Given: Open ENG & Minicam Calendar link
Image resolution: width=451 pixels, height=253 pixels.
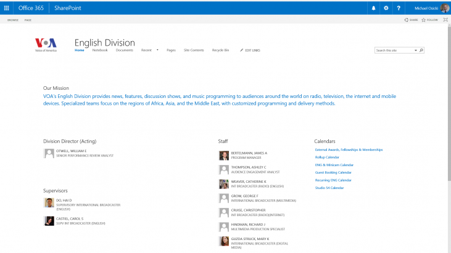Looking at the screenshot, I should click(x=334, y=165).
